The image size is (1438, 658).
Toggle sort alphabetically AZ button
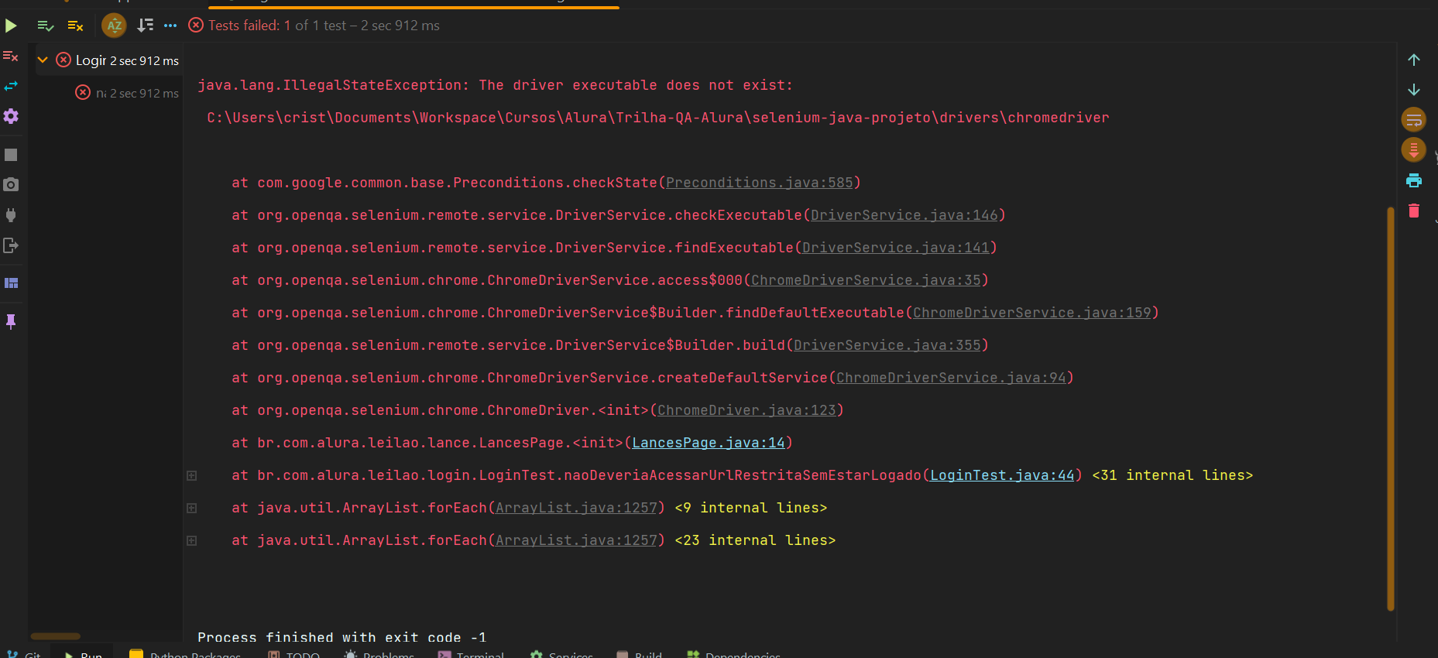tap(115, 26)
